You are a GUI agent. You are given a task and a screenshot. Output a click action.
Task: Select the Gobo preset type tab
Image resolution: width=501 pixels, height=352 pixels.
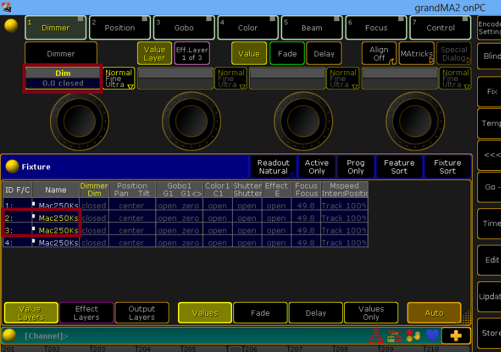[184, 28]
